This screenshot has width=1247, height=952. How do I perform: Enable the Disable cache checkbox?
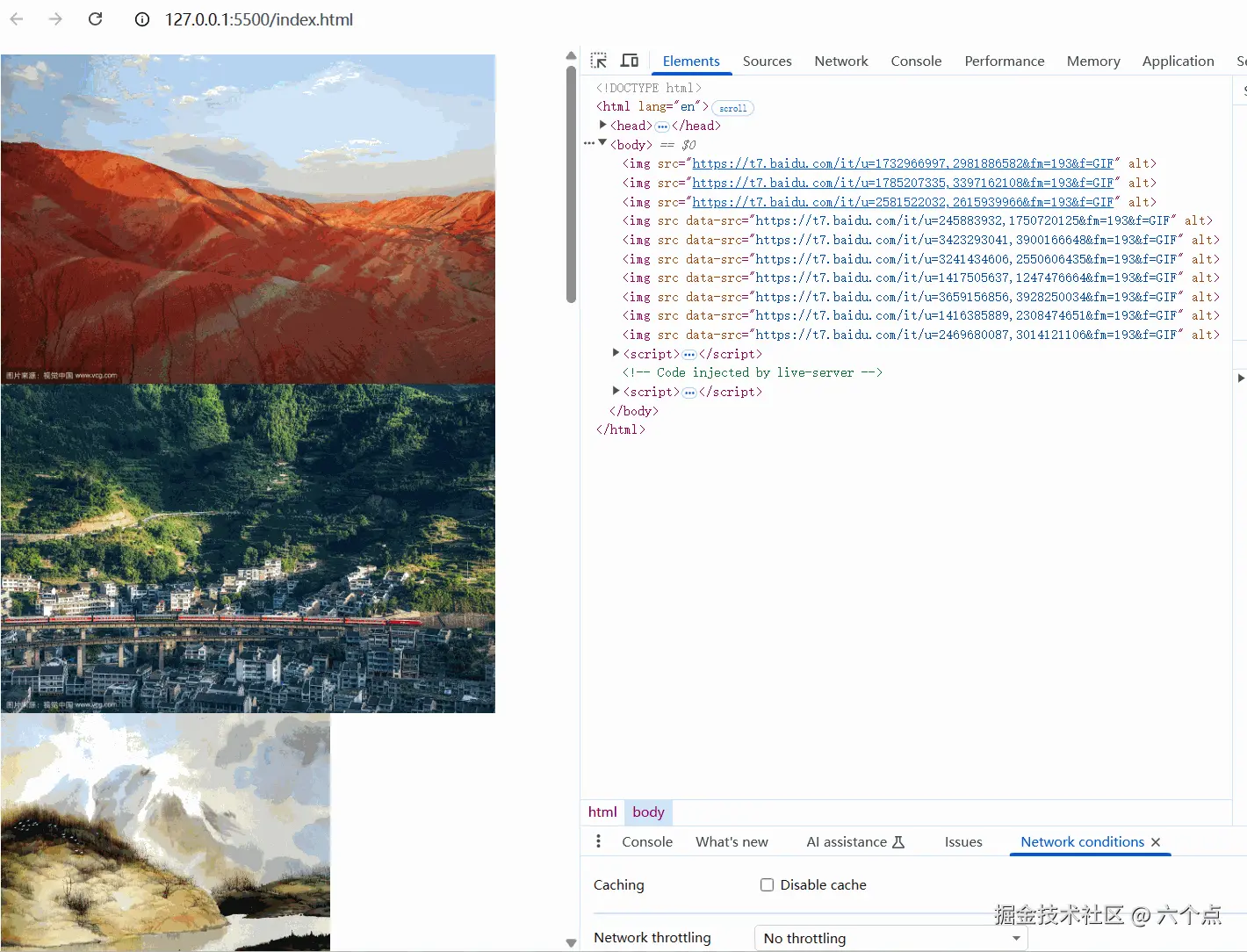(x=767, y=884)
